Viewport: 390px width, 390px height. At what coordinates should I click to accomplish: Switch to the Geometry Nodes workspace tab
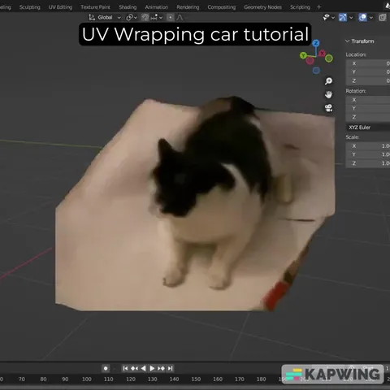(262, 7)
